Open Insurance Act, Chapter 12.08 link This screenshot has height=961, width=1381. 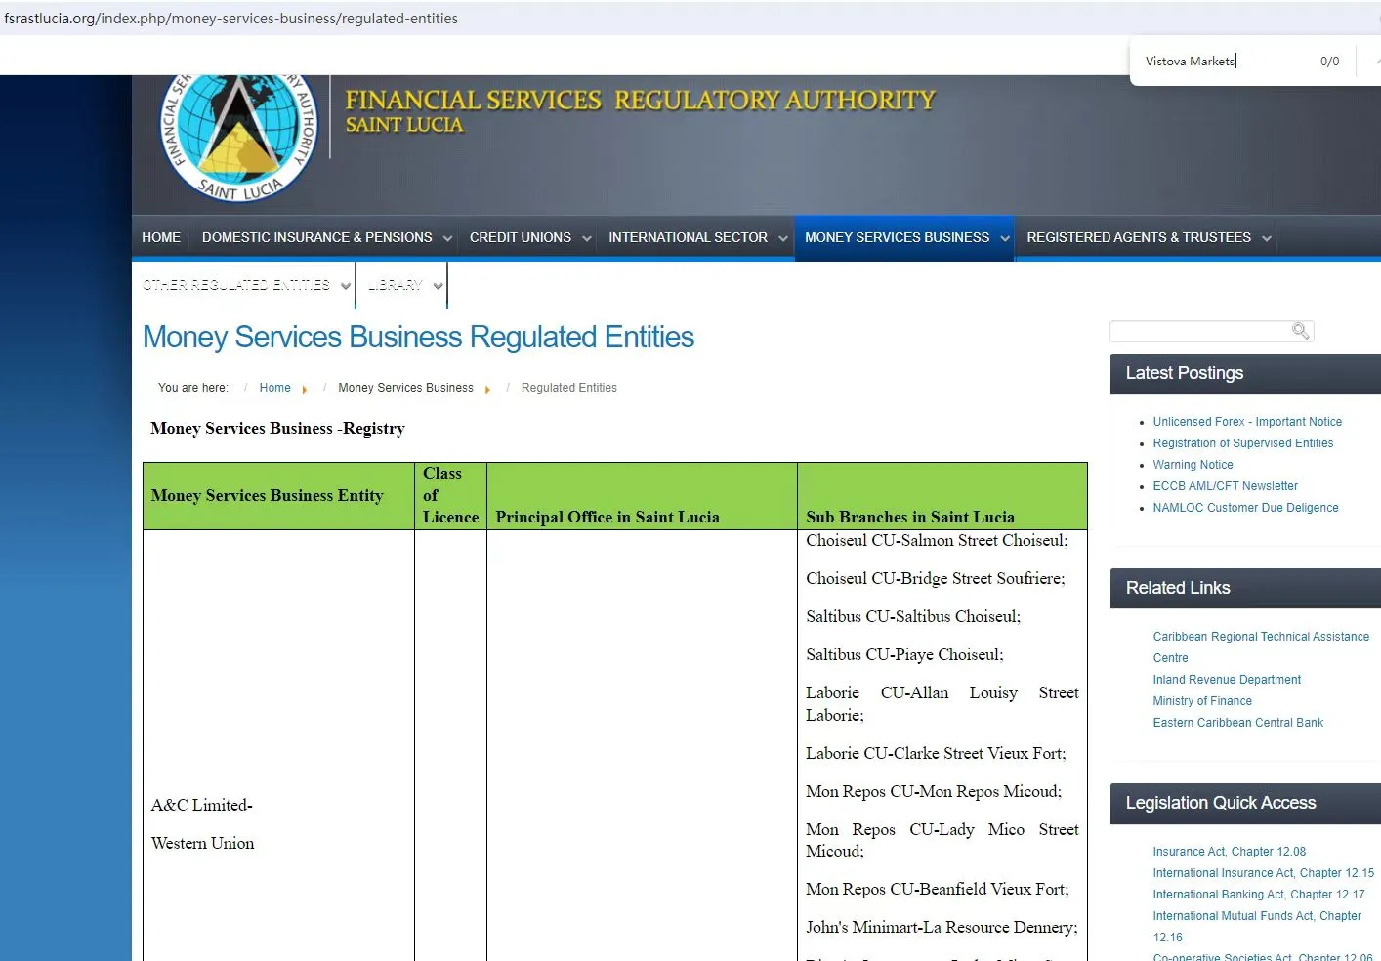(1230, 852)
